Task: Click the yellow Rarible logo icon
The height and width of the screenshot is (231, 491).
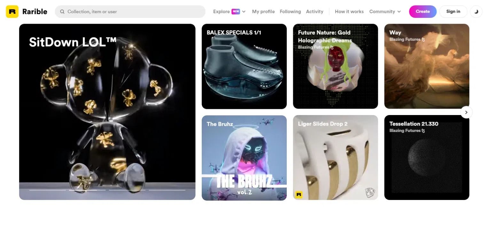Action: click(x=12, y=12)
